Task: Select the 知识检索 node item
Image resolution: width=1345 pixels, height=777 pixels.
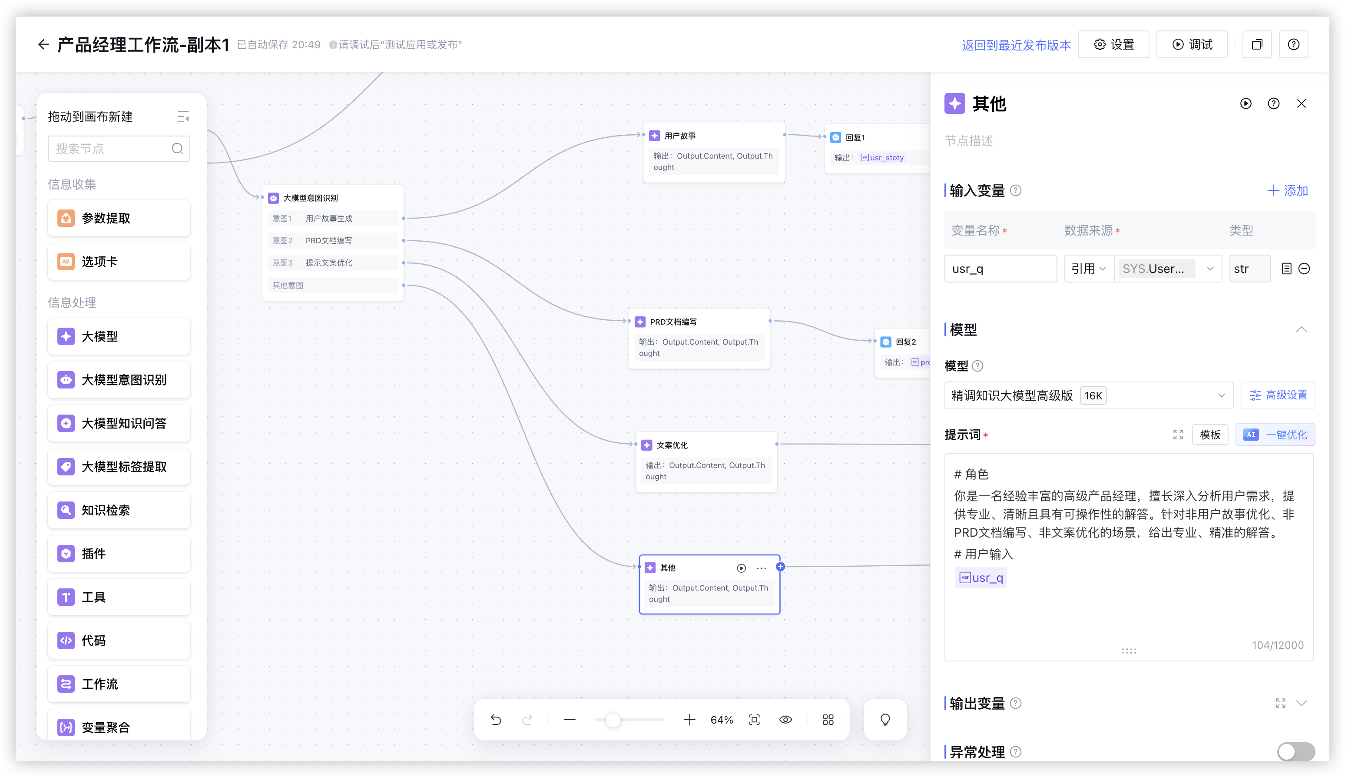Action: pos(119,510)
